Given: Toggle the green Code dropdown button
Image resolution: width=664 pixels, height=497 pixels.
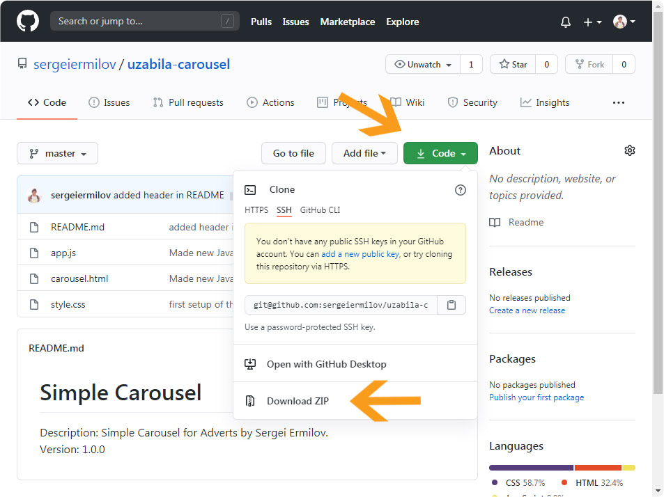Looking at the screenshot, I should [x=440, y=153].
